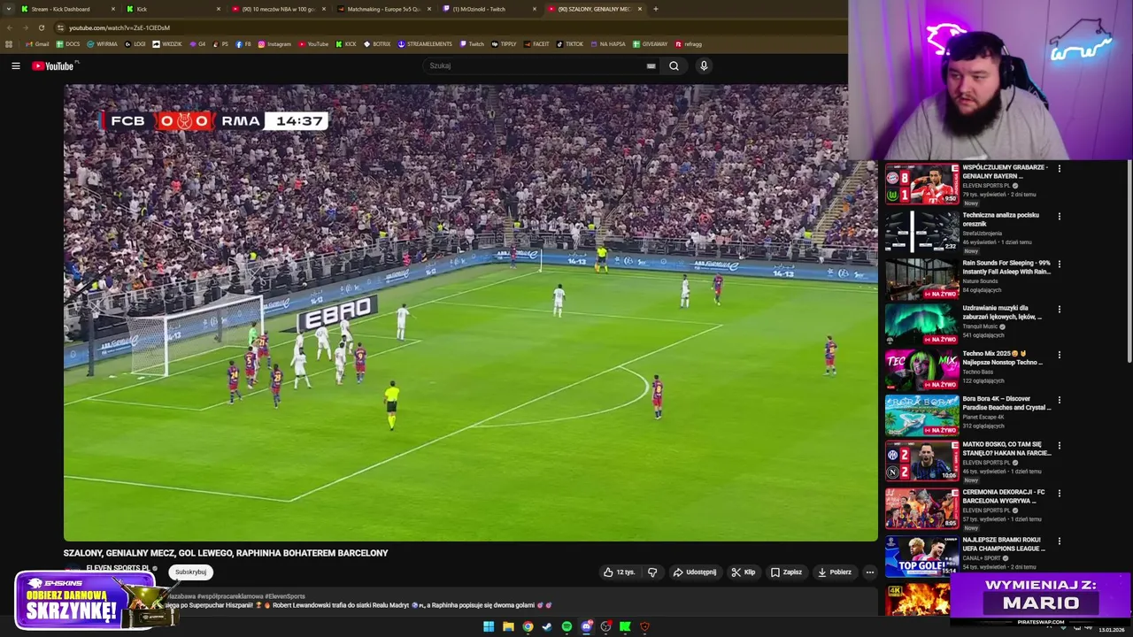Go to the YouTube home logo
The height and width of the screenshot is (637, 1133).
pyautogui.click(x=55, y=65)
